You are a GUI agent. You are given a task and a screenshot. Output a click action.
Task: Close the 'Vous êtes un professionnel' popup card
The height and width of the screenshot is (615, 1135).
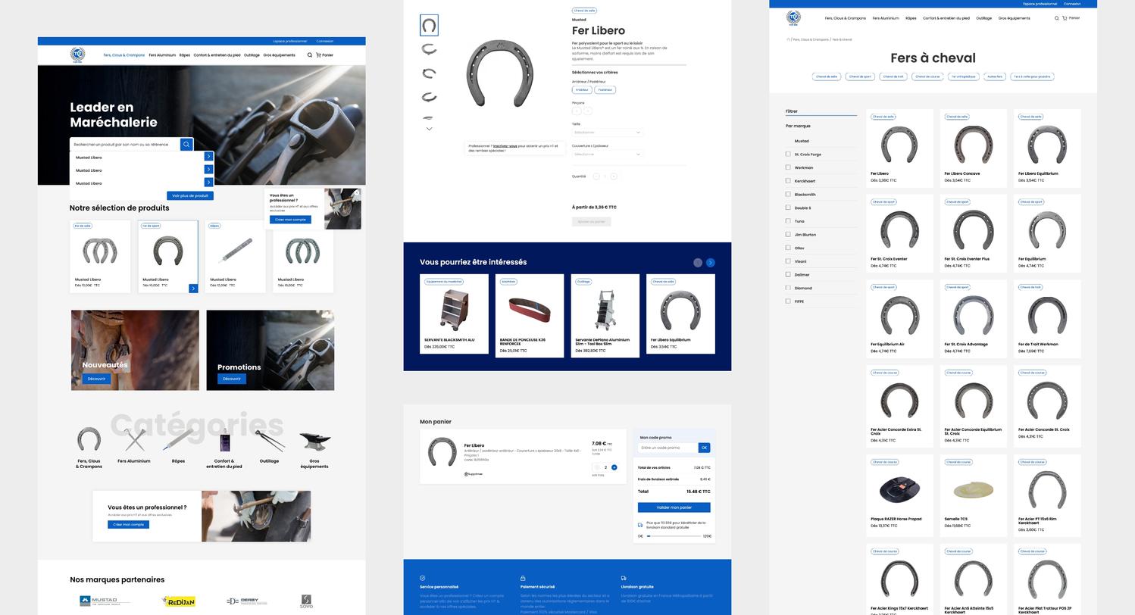(x=357, y=192)
